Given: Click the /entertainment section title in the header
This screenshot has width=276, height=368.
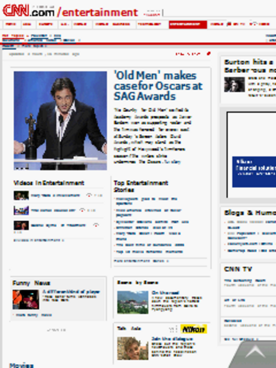Looking at the screenshot, I should pos(98,13).
